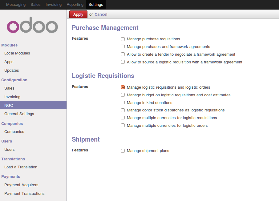Check Manage purchases and framework agreements

click(123, 46)
